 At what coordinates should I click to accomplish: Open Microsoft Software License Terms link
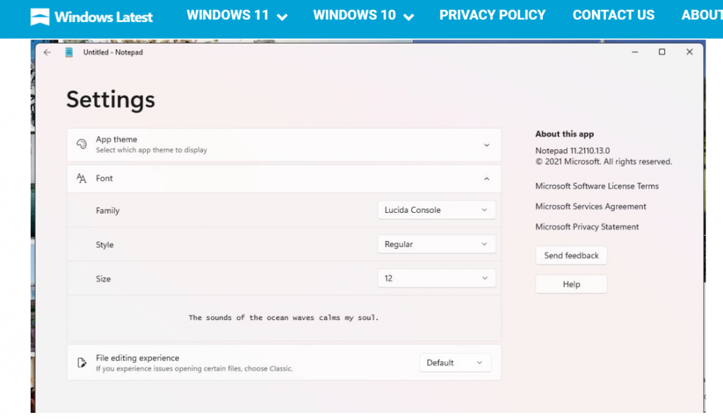pyautogui.click(x=596, y=186)
